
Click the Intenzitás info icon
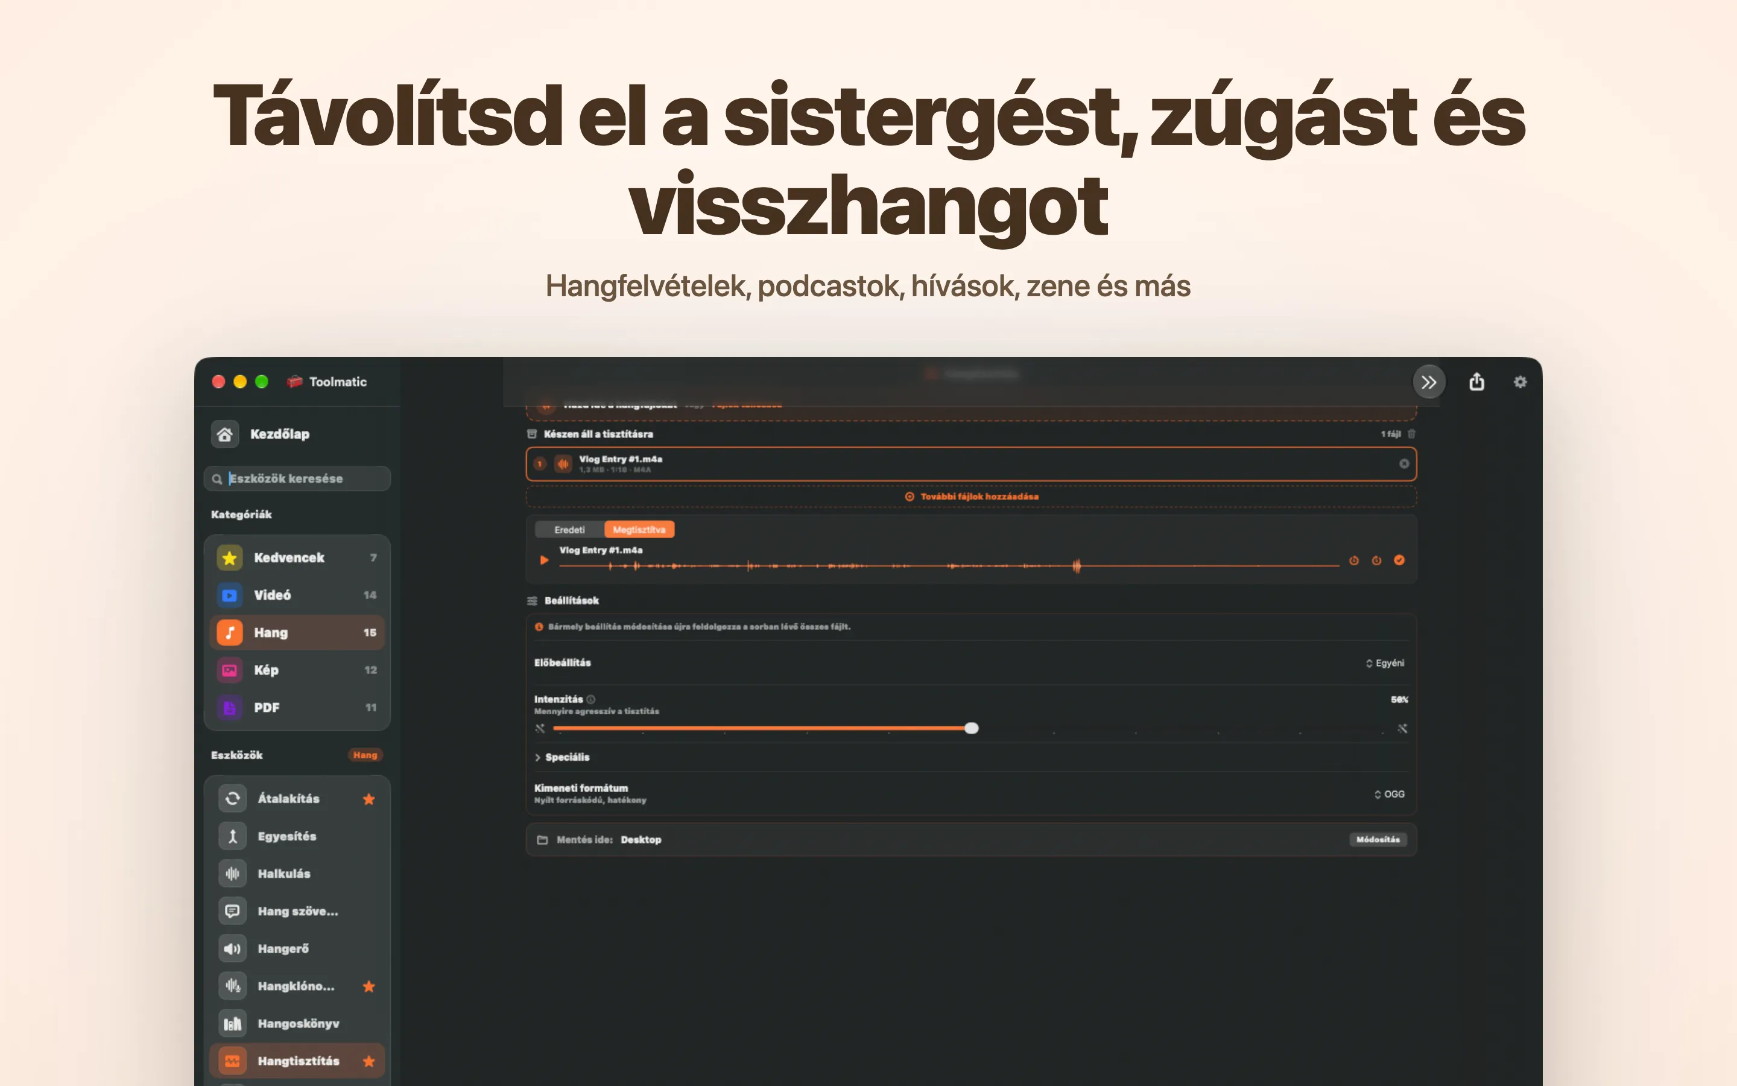click(x=590, y=699)
